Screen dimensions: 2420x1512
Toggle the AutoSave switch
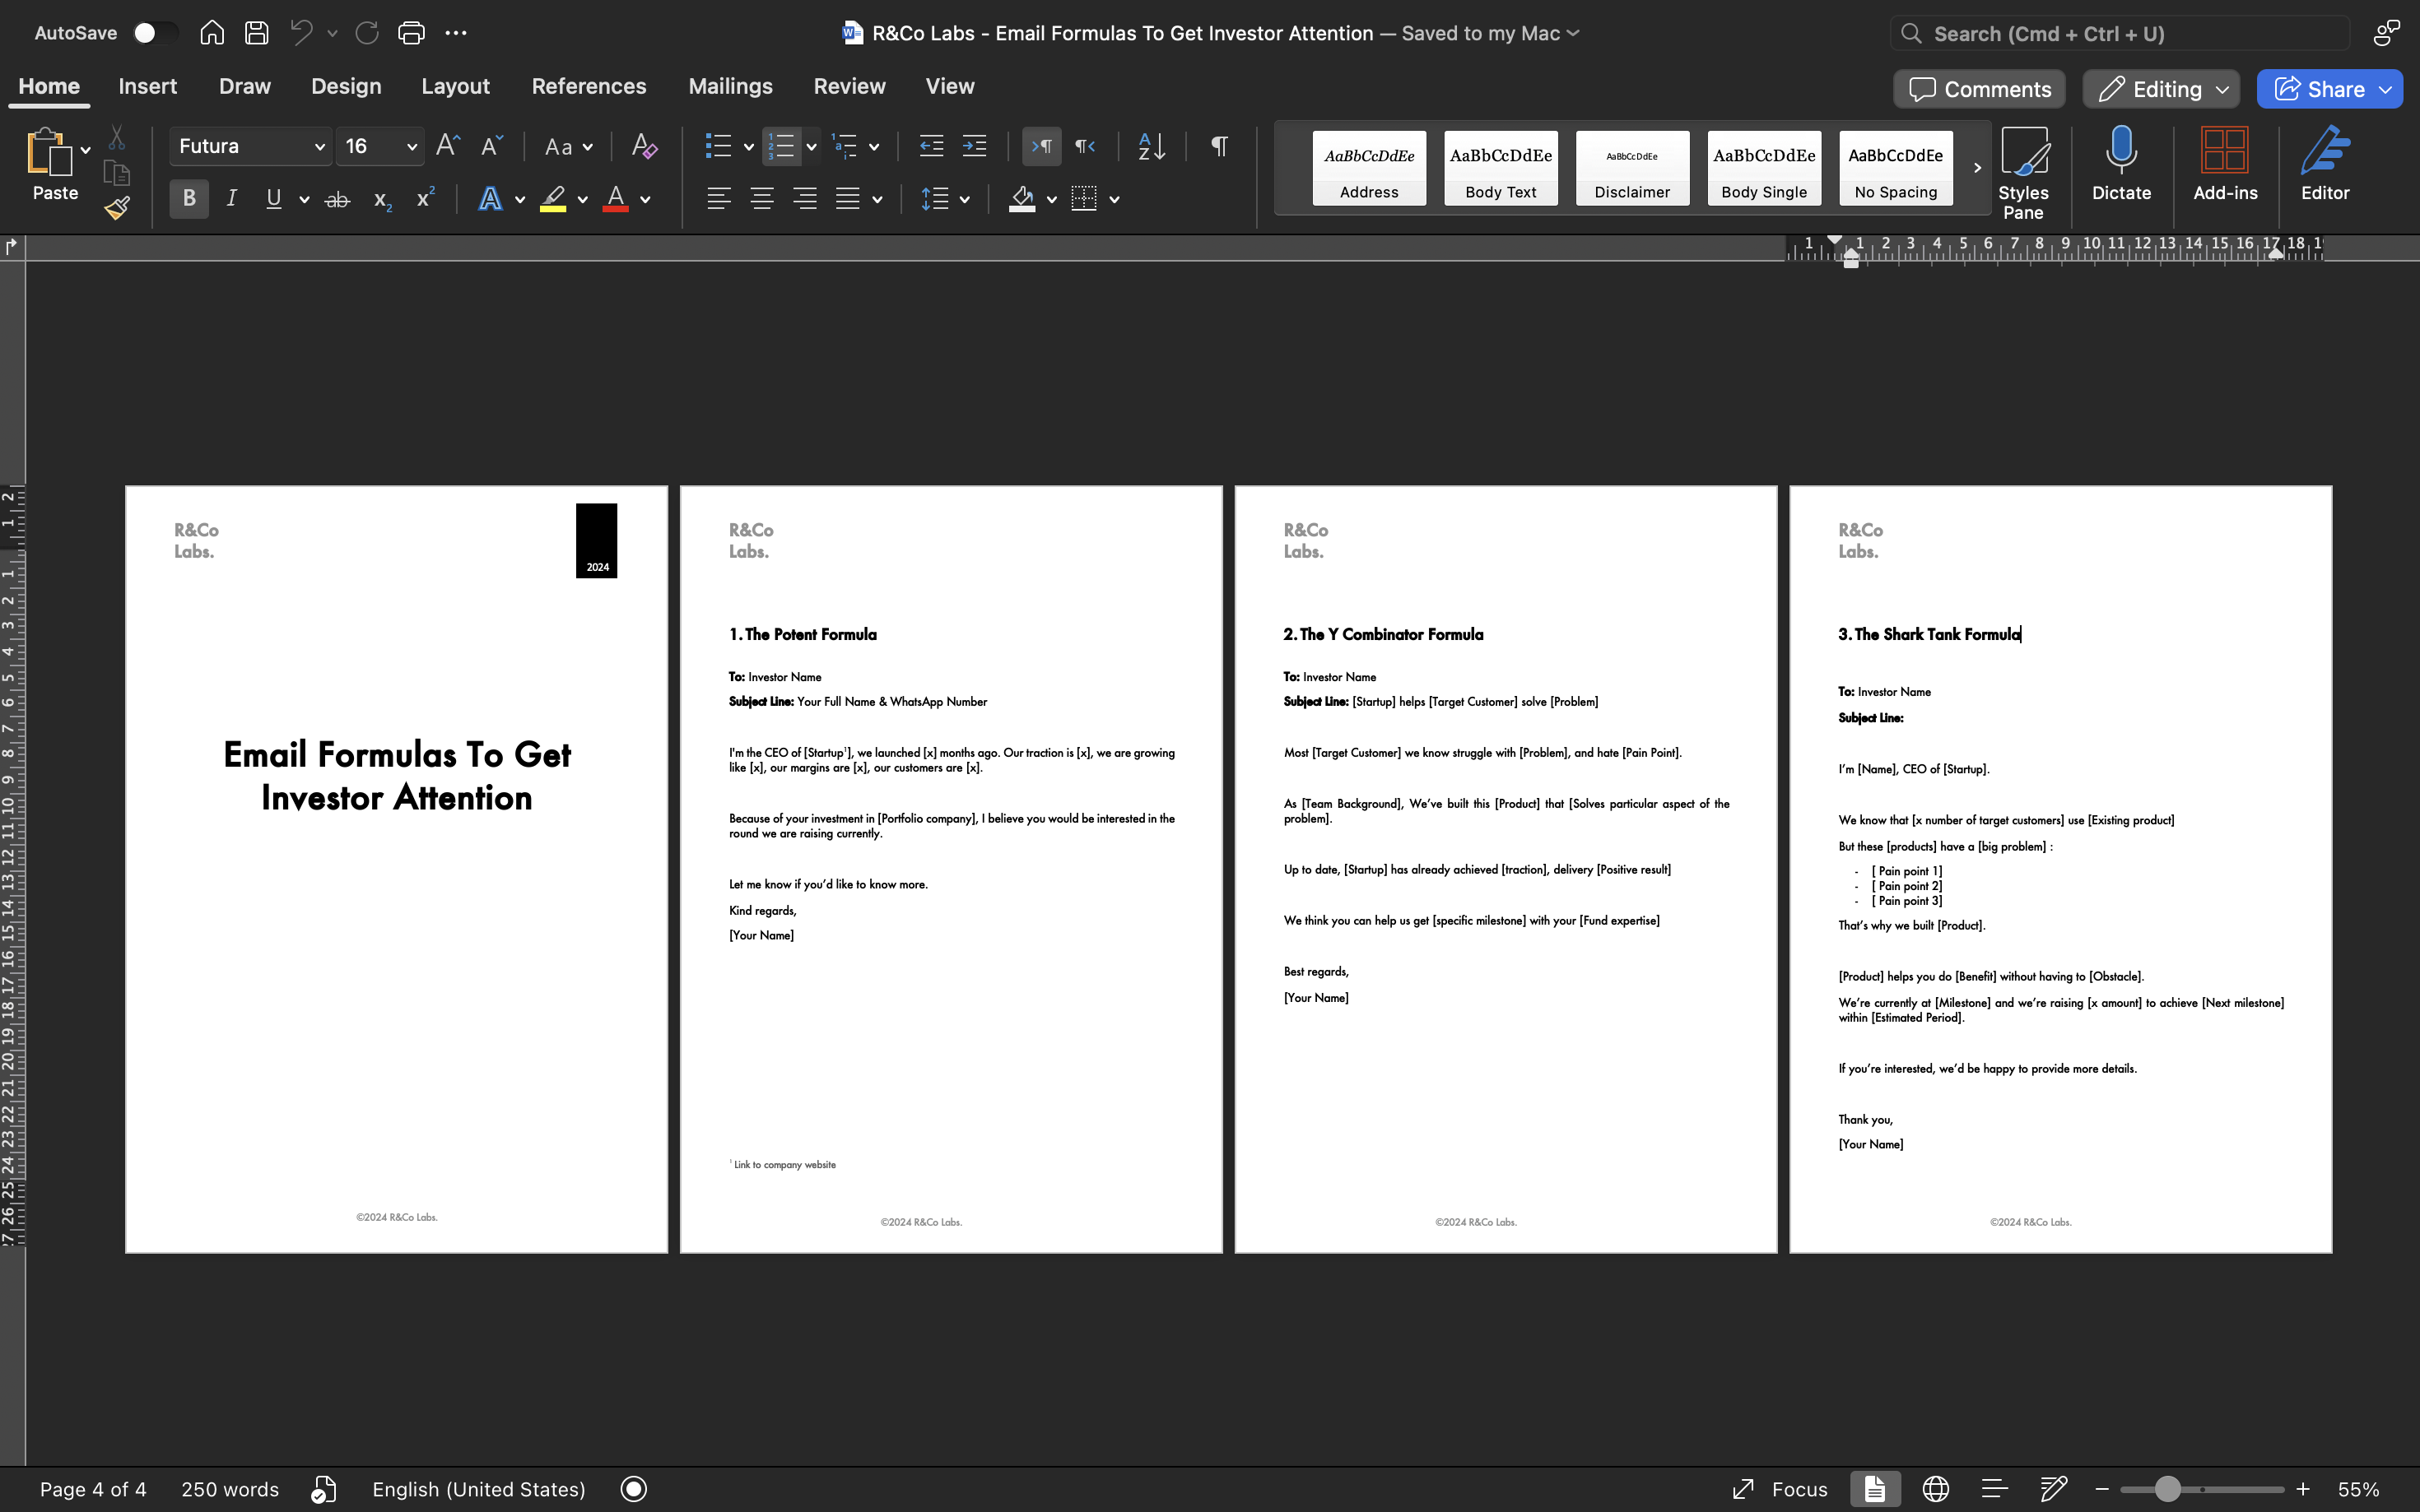[x=154, y=33]
